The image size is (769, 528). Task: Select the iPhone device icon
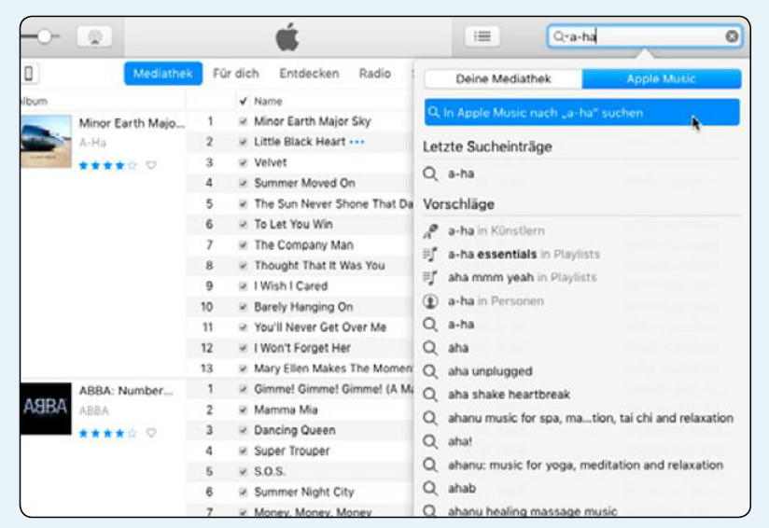29,74
